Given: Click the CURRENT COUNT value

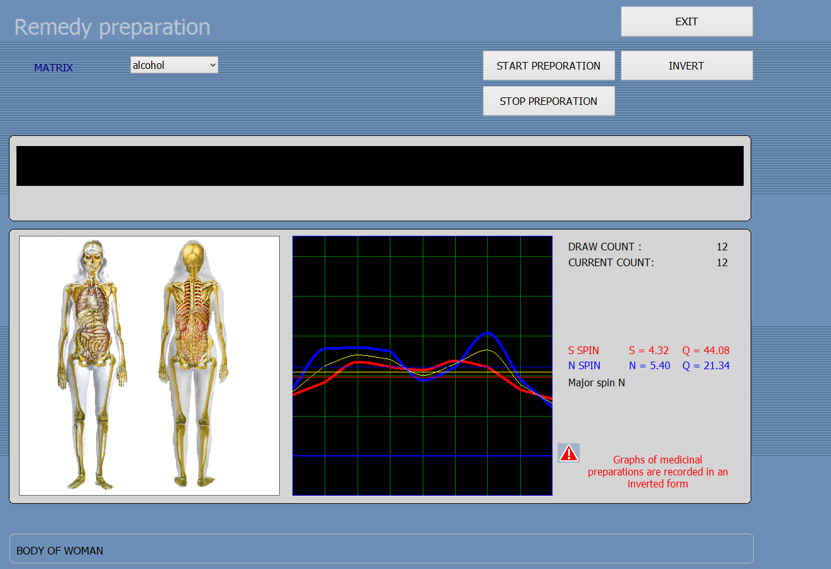Looking at the screenshot, I should [x=722, y=262].
